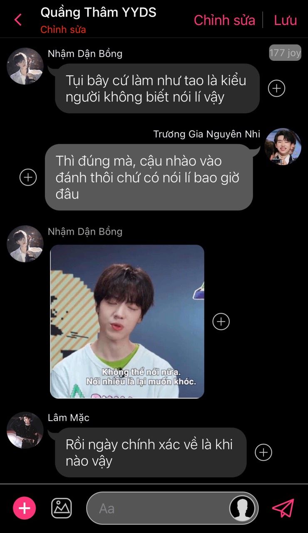Screen dimensions: 308x533
Task: Switch sender via profile silhouette in input
Action: coord(243,508)
